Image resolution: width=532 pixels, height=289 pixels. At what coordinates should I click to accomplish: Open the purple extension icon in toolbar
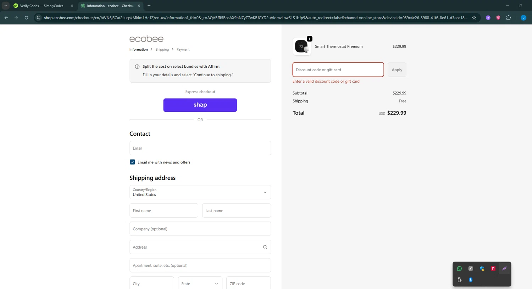488,18
